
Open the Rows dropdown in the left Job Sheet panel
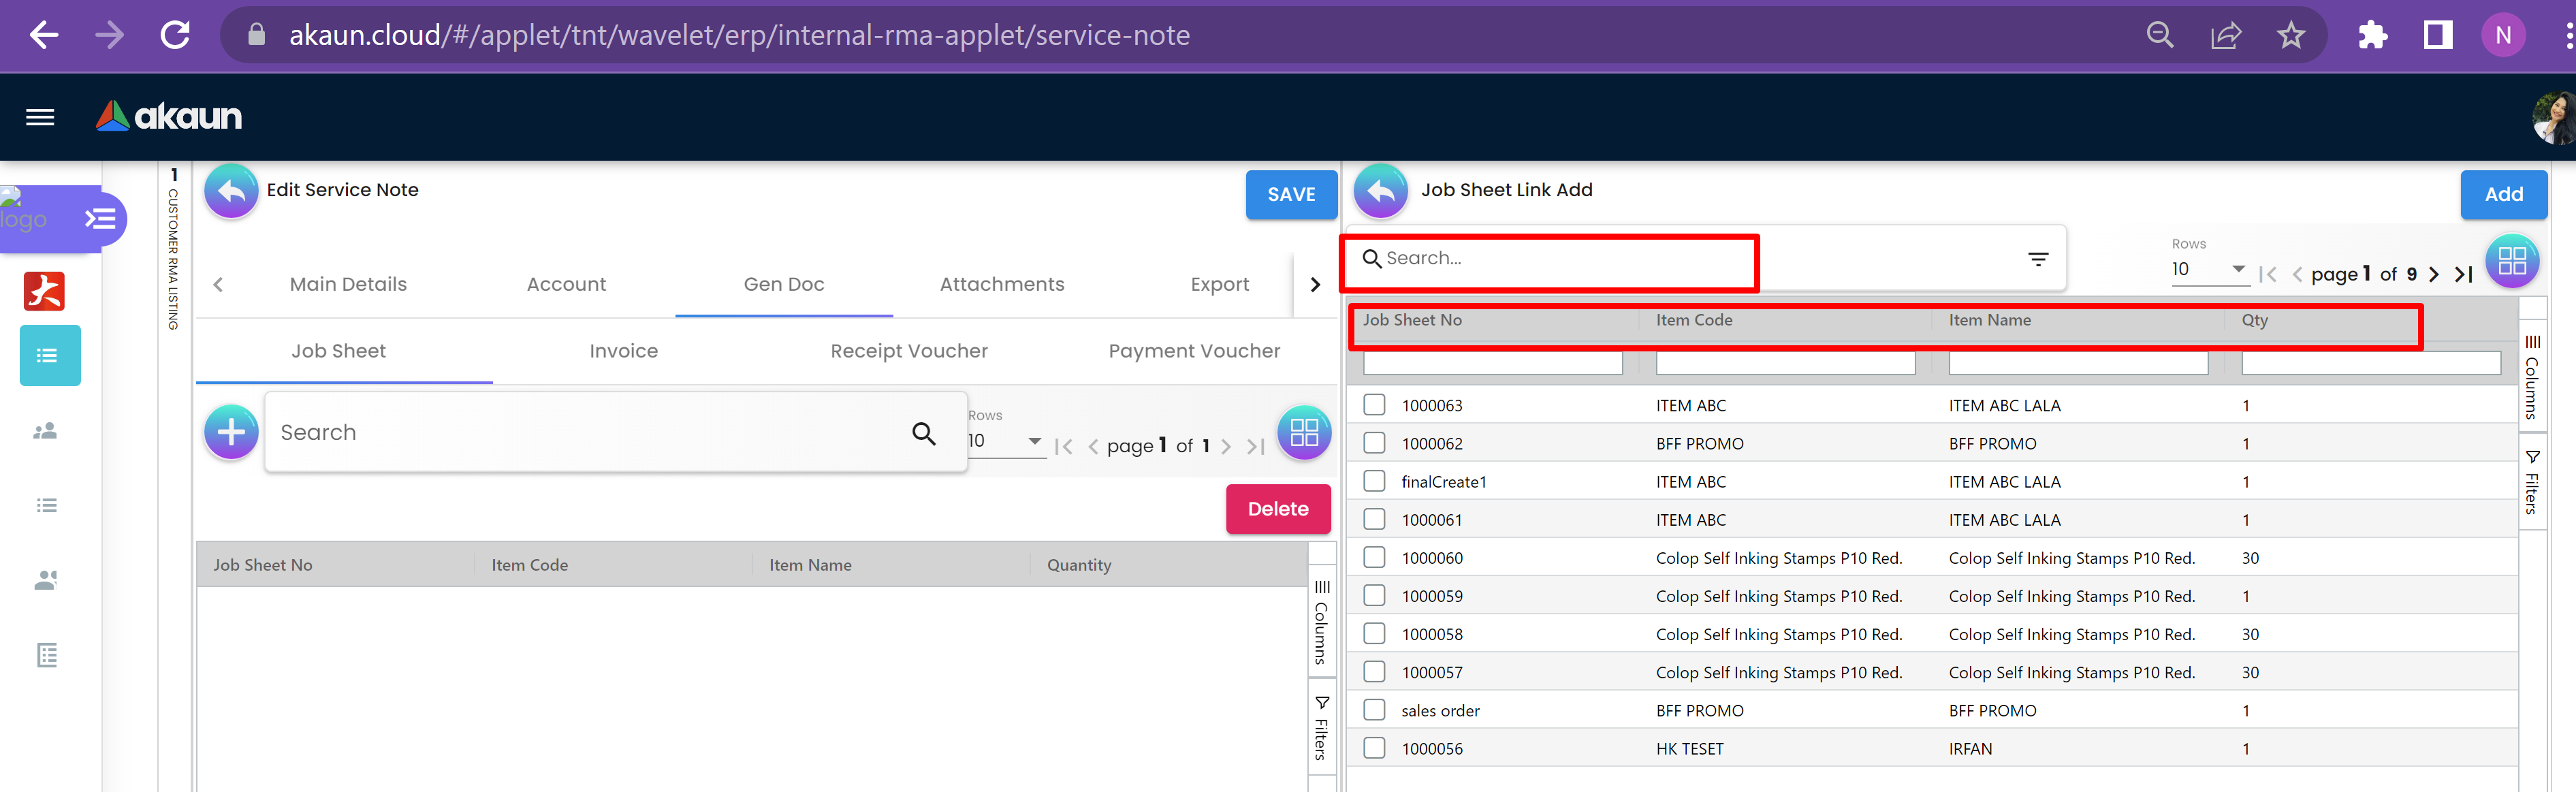click(1005, 441)
